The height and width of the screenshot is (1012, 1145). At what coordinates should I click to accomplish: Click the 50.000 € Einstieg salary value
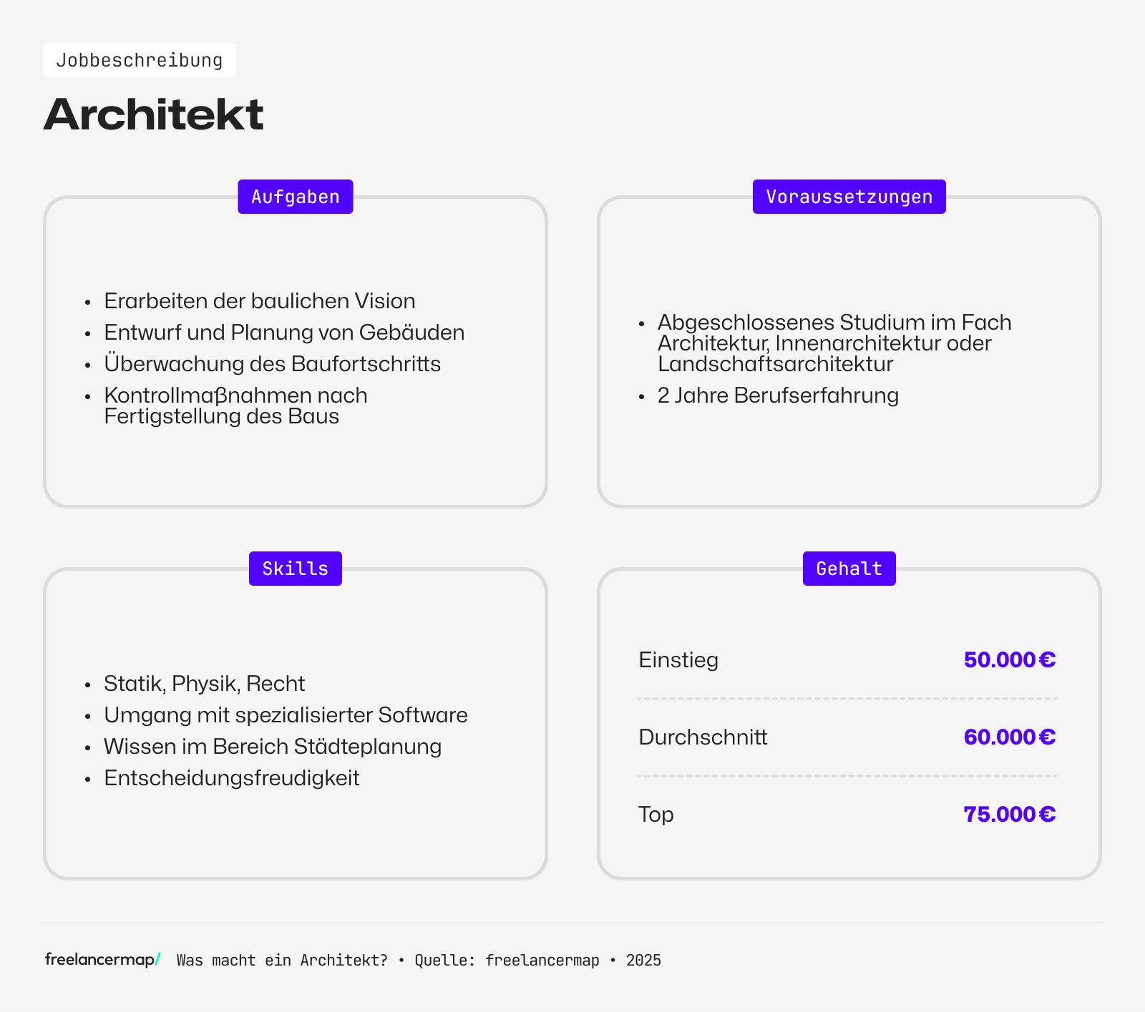click(x=1009, y=659)
